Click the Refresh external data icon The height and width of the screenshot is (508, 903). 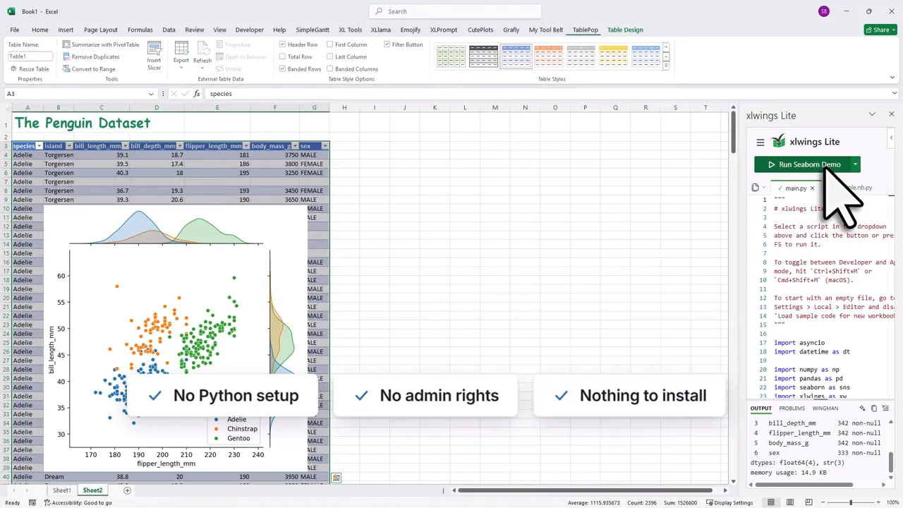(202, 48)
